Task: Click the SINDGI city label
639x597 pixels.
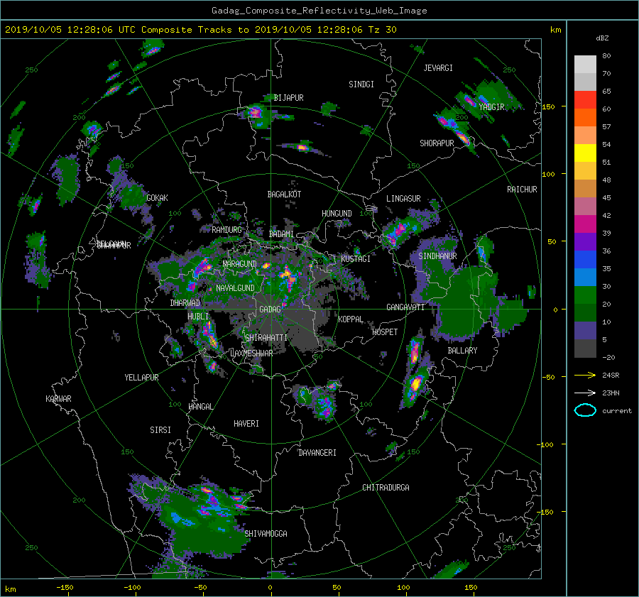Action: coord(361,84)
